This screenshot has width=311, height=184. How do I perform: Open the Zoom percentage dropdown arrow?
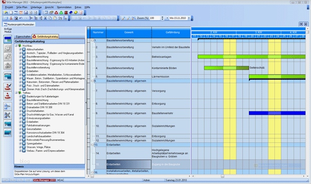(x=167, y=18)
